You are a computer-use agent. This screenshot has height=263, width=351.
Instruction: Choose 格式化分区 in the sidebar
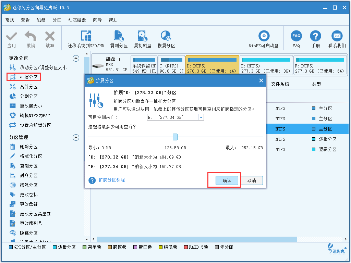tap(26, 156)
